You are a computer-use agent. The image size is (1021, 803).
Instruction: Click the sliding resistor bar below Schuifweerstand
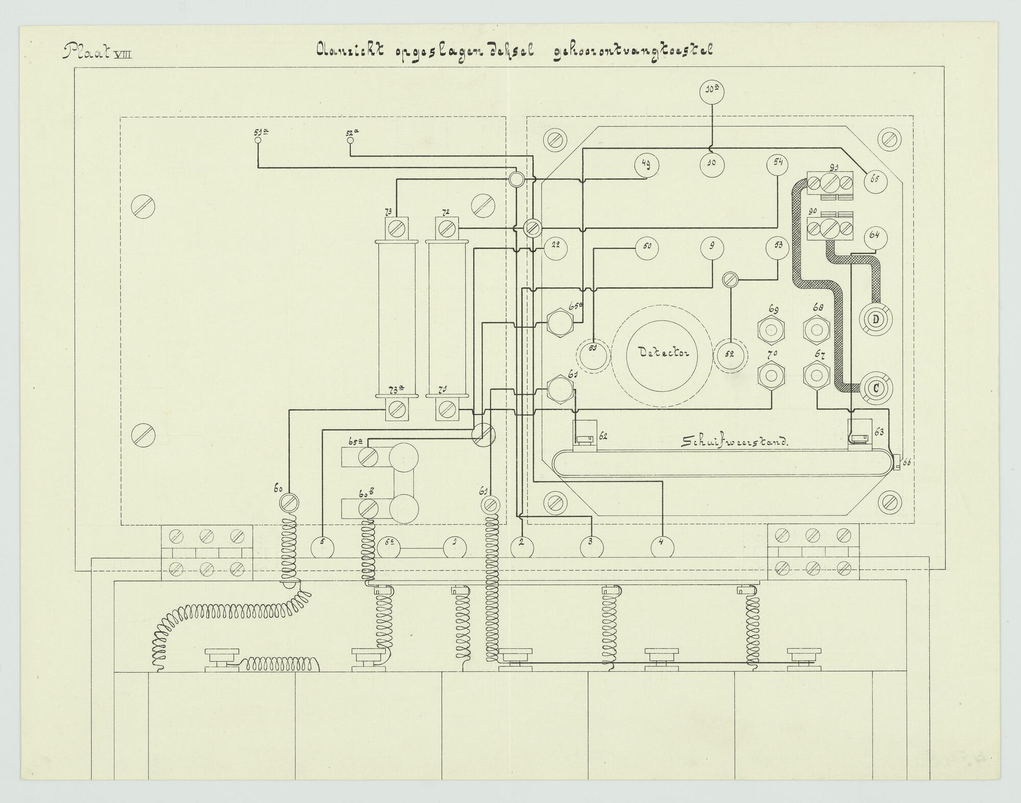(722, 463)
